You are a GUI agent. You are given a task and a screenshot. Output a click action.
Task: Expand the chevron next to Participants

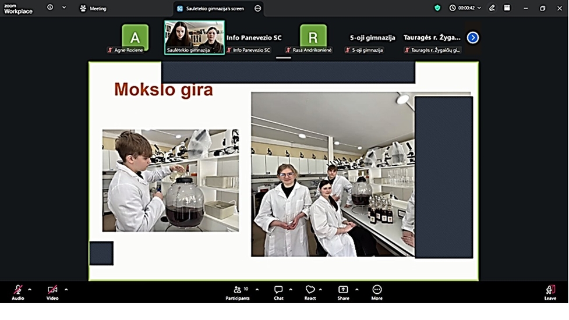pos(257,289)
